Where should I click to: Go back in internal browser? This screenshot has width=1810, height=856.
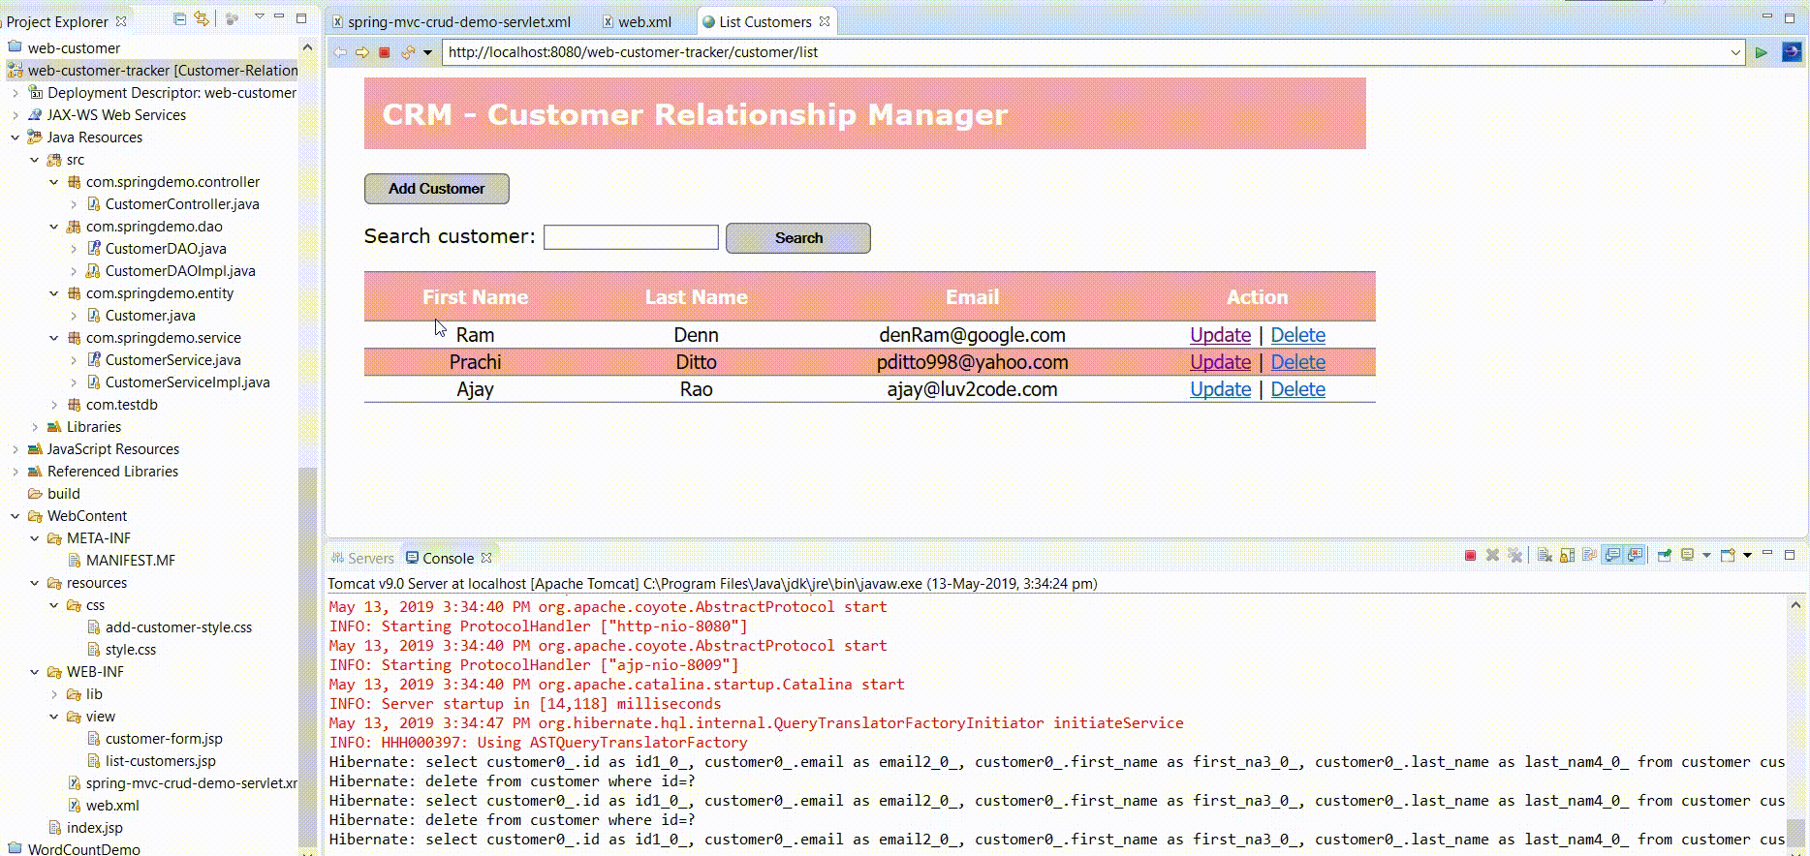(340, 52)
